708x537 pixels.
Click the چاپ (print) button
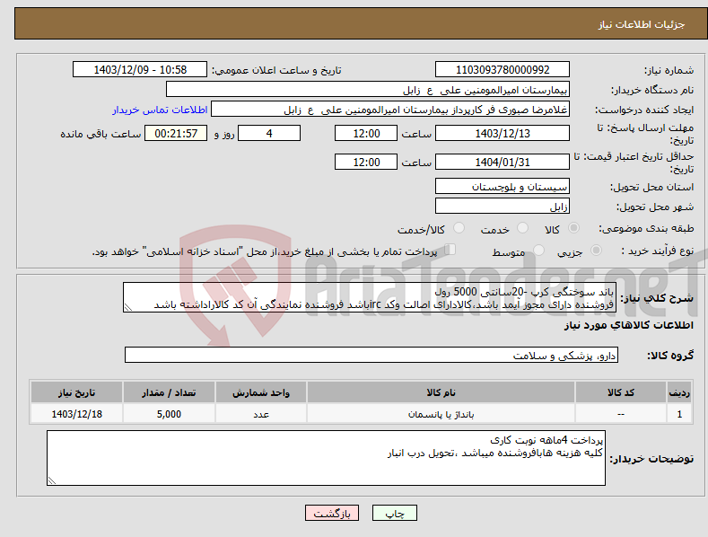(x=394, y=513)
